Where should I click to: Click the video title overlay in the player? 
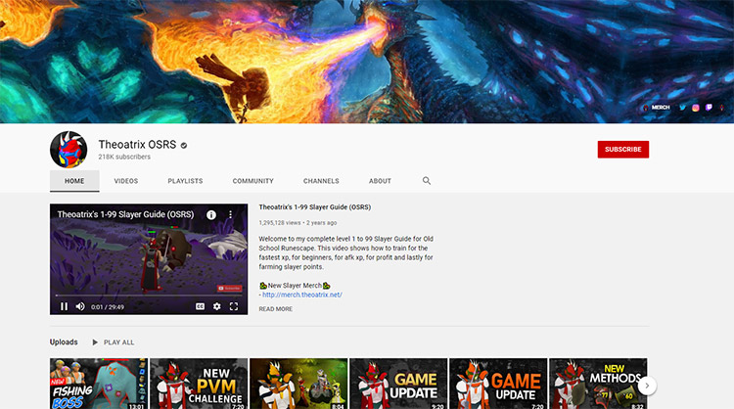point(125,214)
